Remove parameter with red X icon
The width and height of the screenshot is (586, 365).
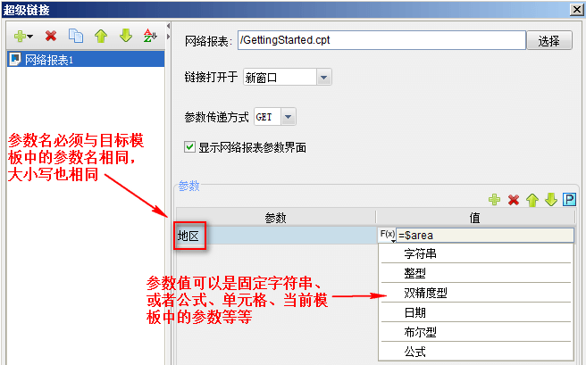coord(514,200)
